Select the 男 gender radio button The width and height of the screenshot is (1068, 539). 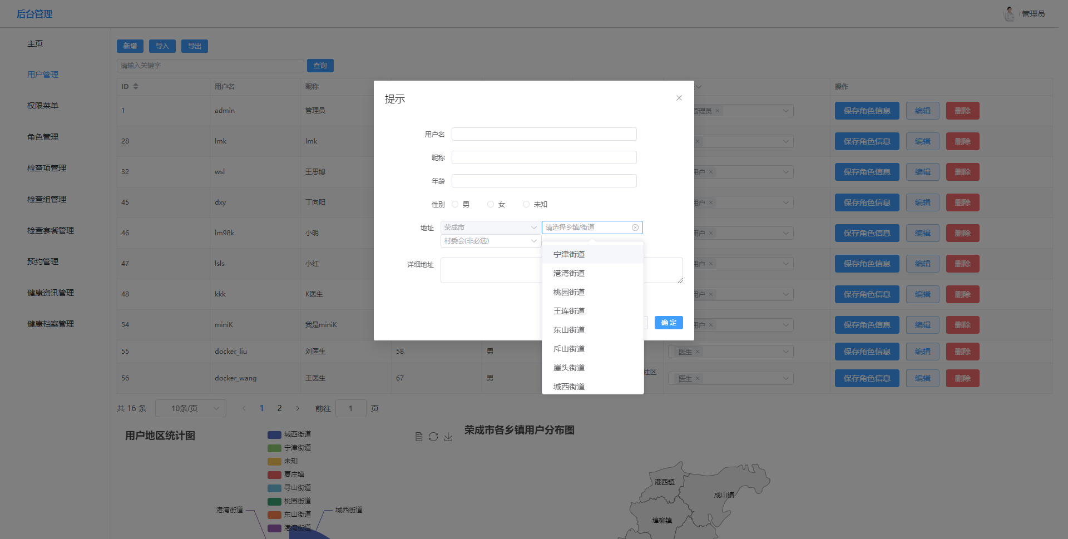tap(455, 204)
